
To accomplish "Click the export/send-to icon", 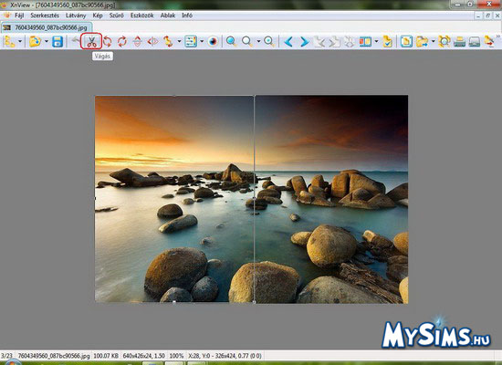I will coord(489,42).
